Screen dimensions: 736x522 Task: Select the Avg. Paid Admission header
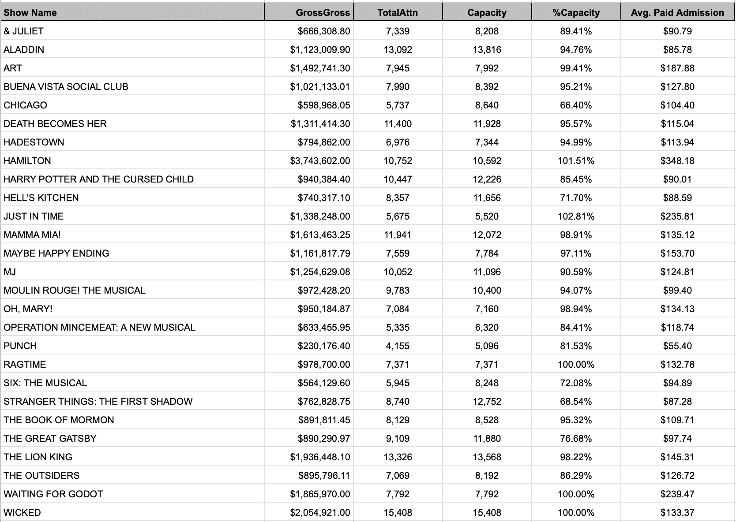[677, 12]
